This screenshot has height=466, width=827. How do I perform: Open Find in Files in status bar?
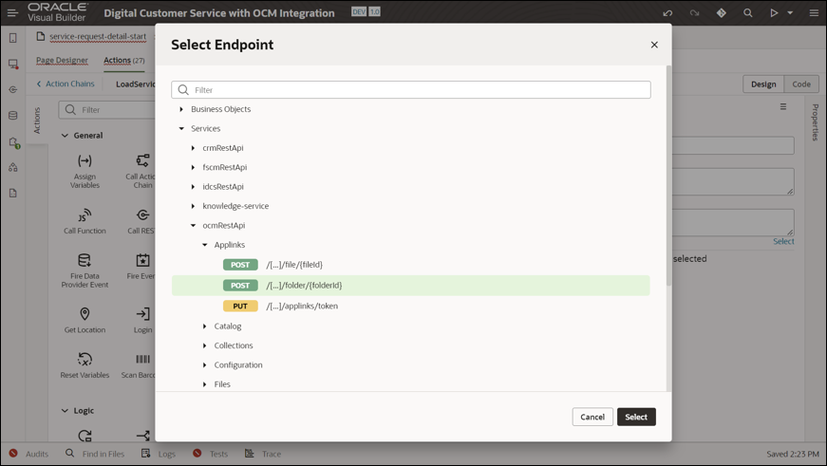(95, 454)
